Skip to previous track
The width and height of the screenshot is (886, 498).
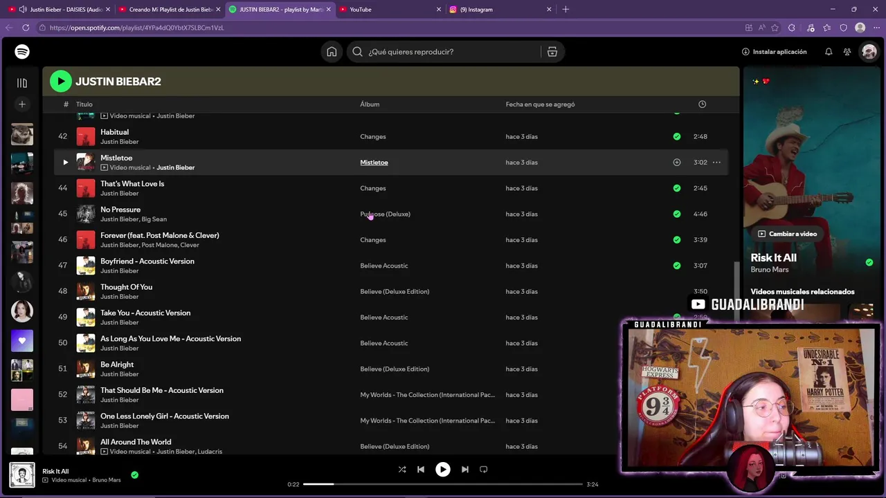point(421,470)
